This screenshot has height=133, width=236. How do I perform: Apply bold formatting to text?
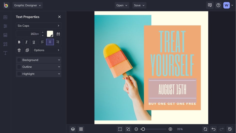coord(19,42)
